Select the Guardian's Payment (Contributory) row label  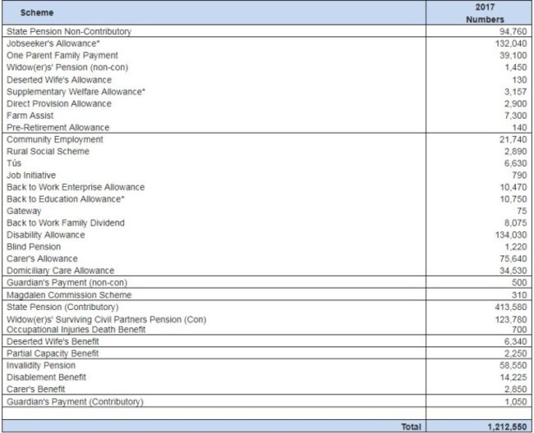pyautogui.click(x=75, y=402)
